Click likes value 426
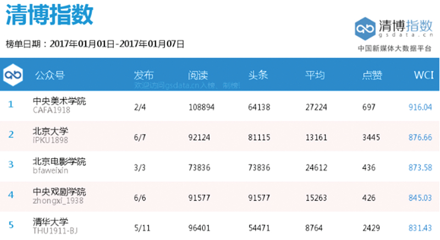The width and height of the screenshot is (440, 240). coord(369,198)
